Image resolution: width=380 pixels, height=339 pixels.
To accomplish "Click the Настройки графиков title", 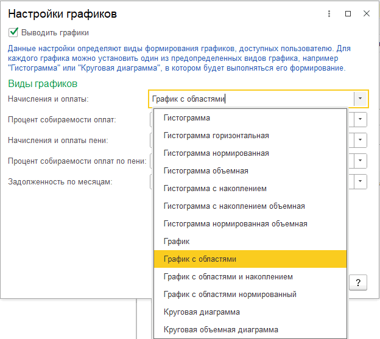I will click(63, 14).
